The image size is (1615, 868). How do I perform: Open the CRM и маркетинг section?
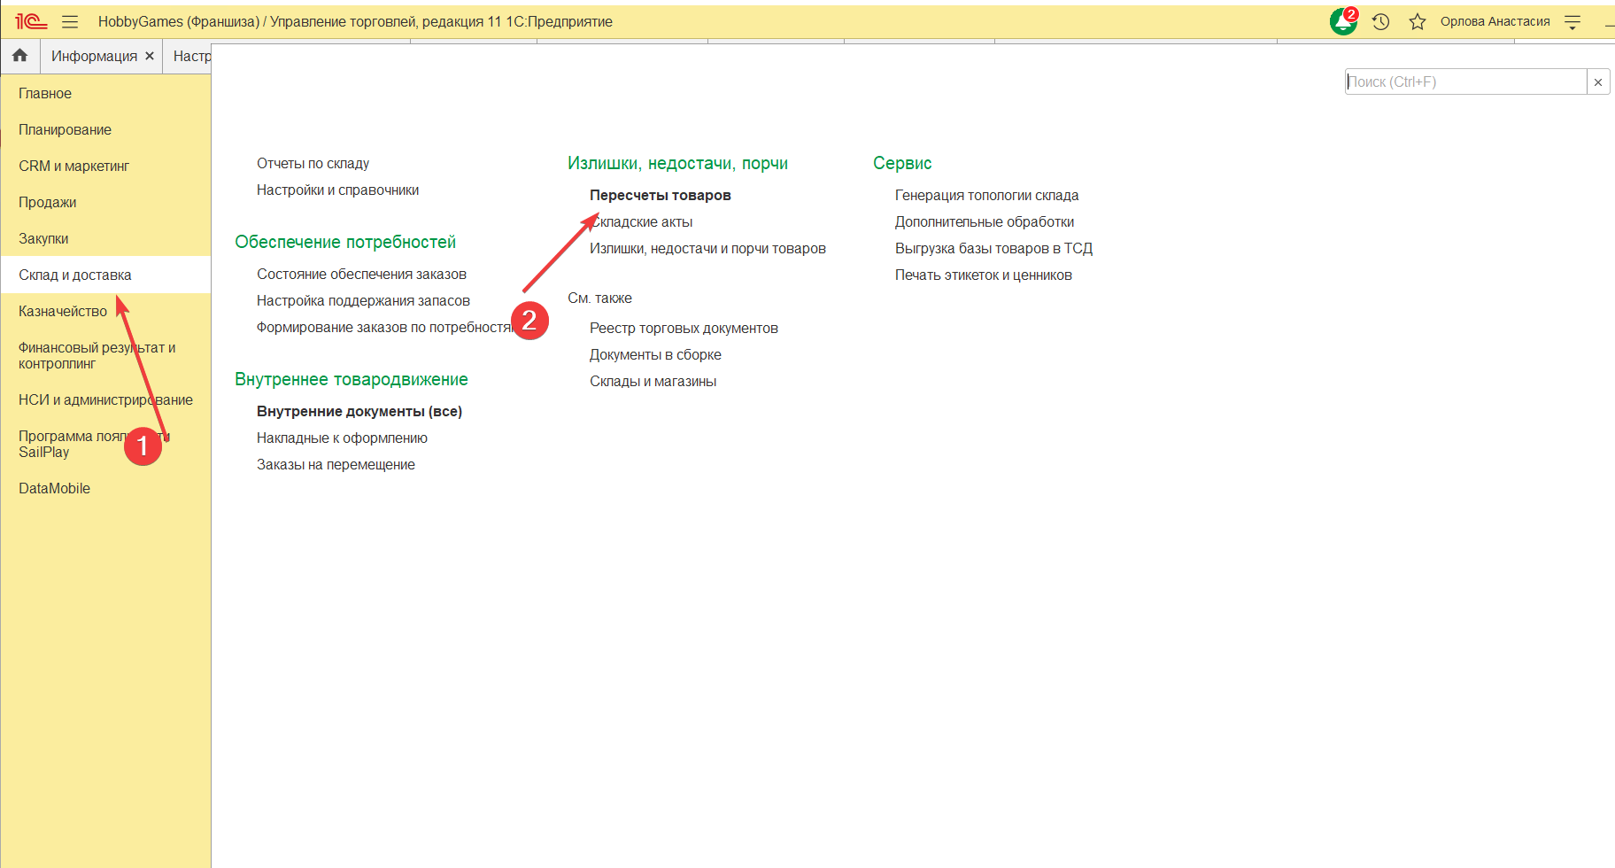click(73, 166)
